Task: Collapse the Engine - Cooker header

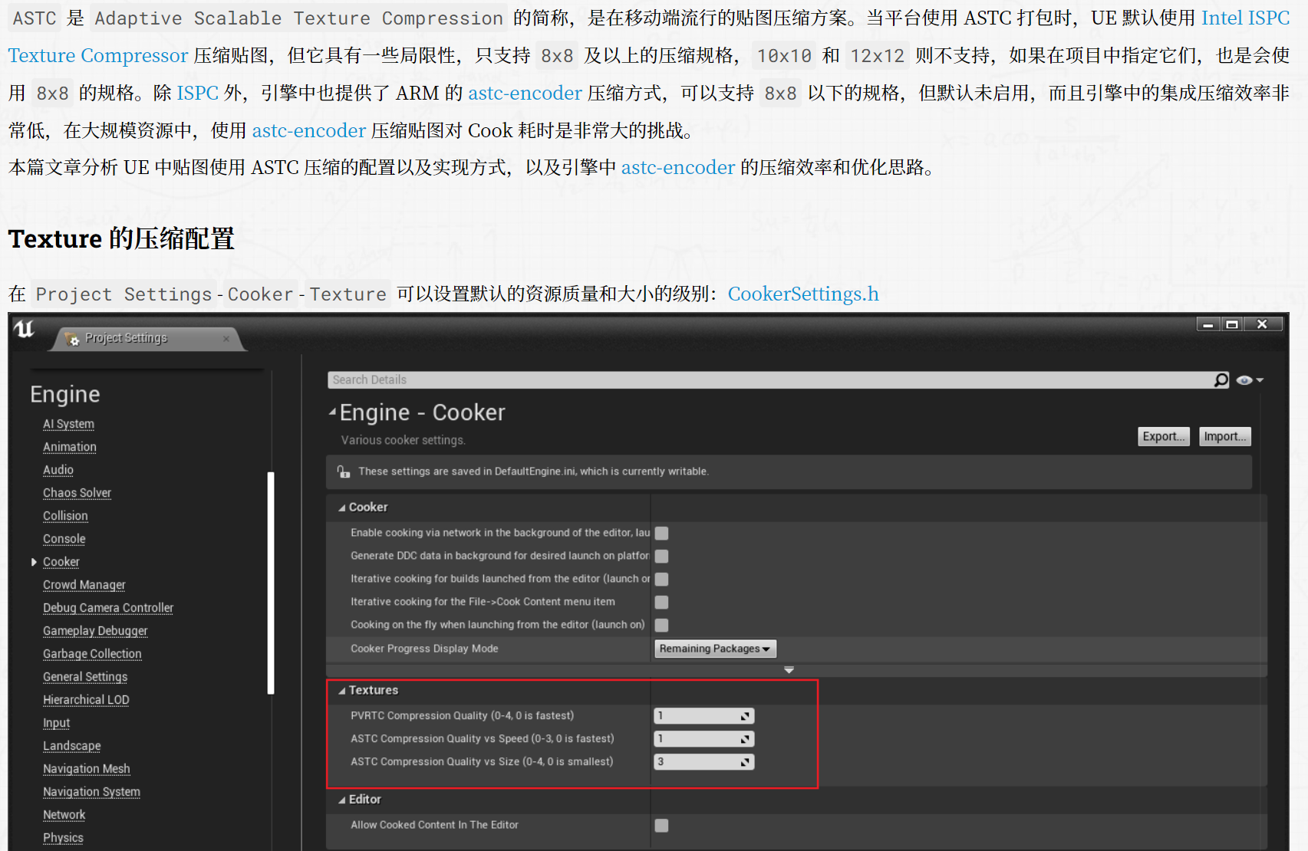Action: tap(333, 412)
